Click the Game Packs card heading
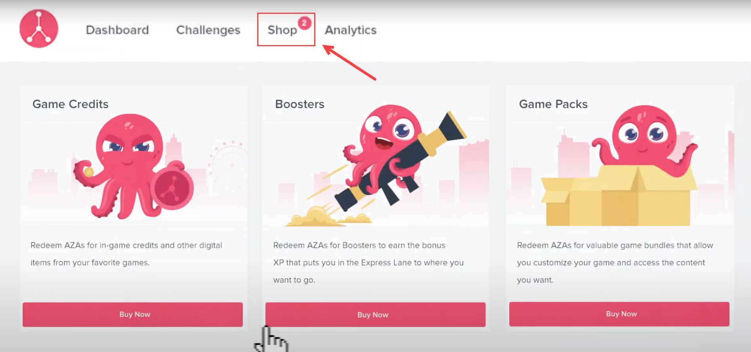This screenshot has width=751, height=352. (x=553, y=104)
